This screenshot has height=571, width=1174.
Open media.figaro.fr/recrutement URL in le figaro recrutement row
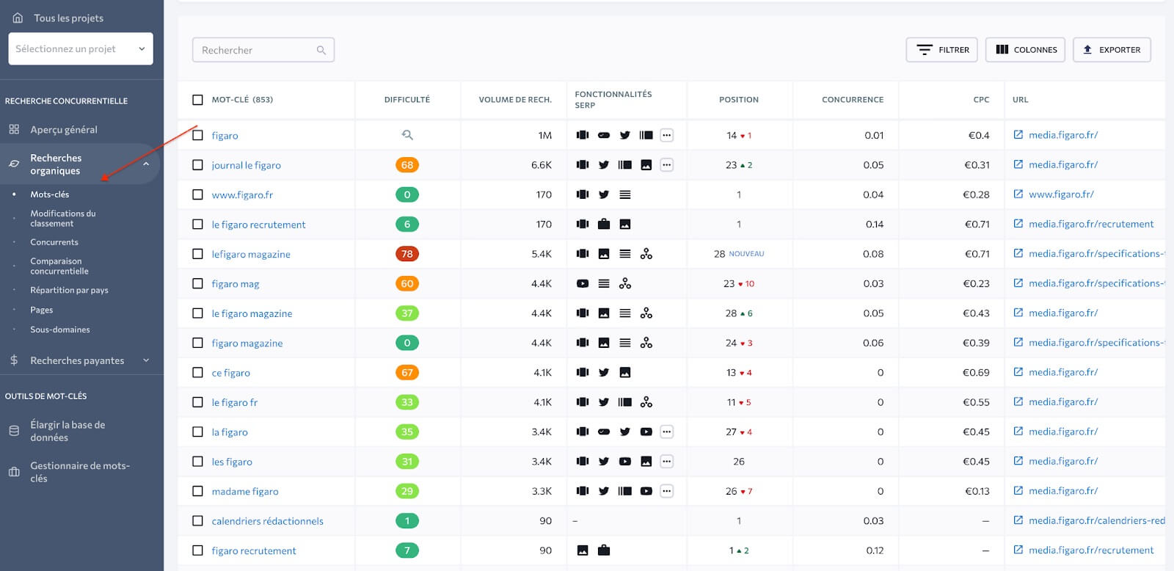[x=1091, y=224]
